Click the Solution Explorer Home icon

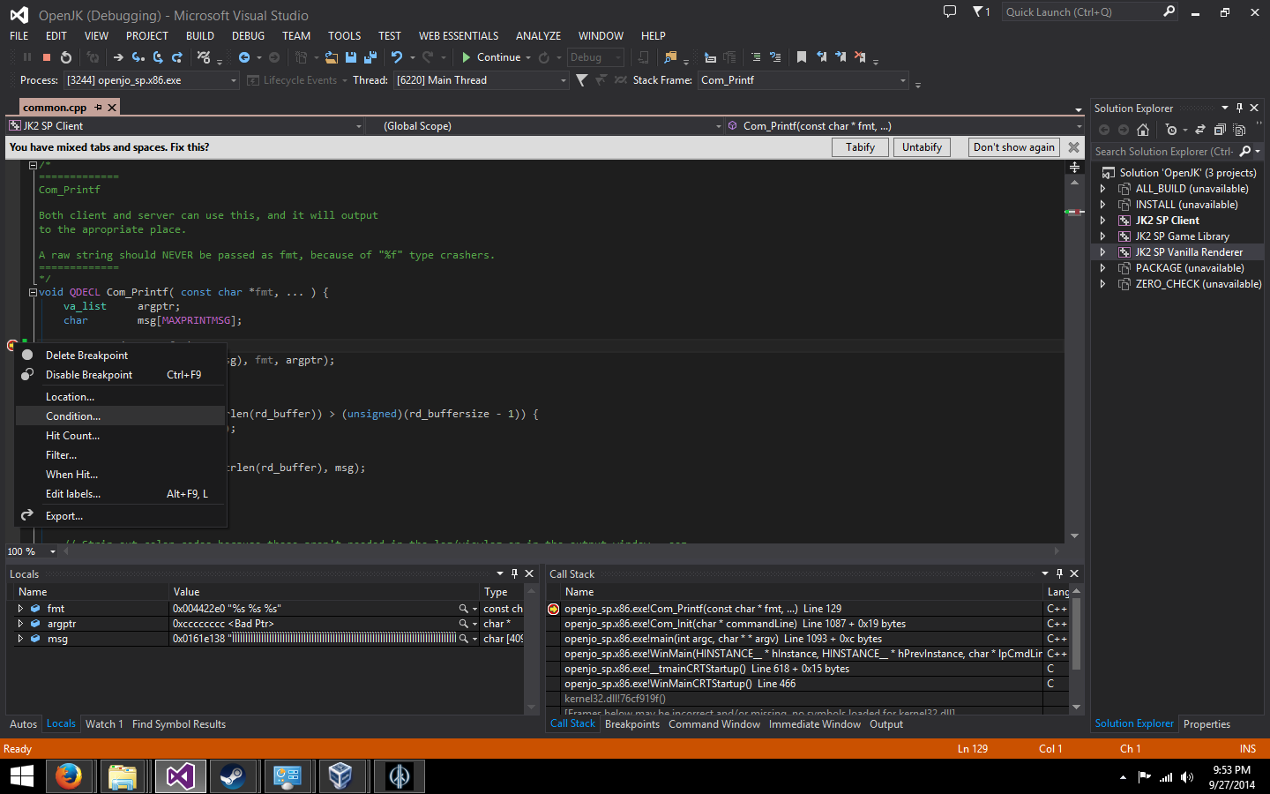pos(1143,130)
